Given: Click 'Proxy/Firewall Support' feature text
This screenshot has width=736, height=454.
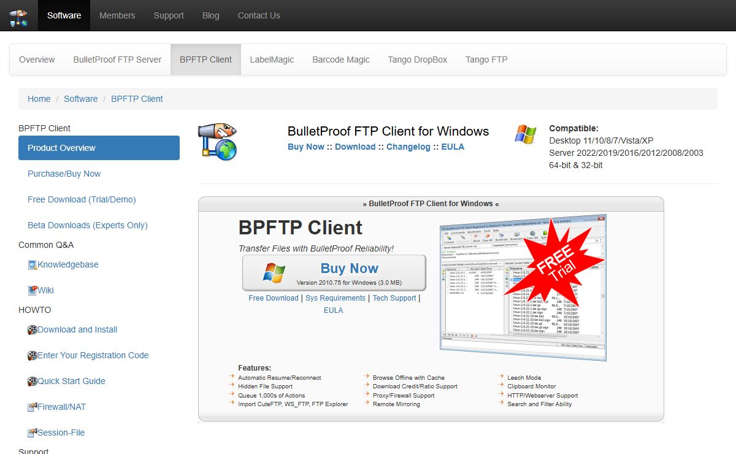Looking at the screenshot, I should 404,396.
